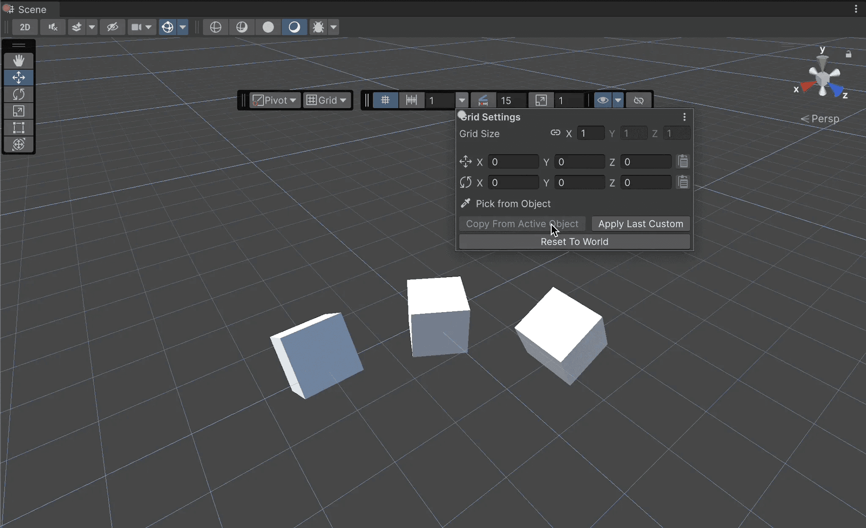The height and width of the screenshot is (528, 866).
Task: Select the Move tool
Action: coord(19,77)
